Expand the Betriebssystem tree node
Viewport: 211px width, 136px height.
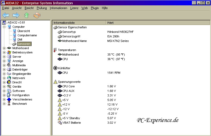(x=4, y=52)
